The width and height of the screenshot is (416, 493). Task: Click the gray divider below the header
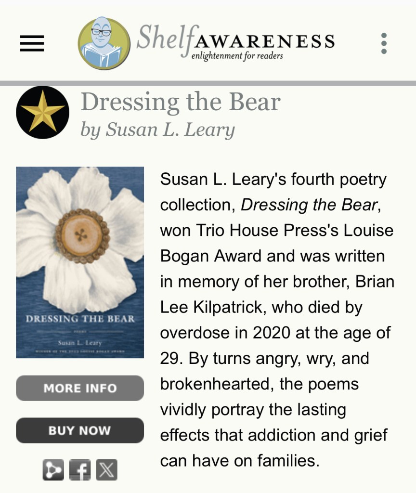click(x=208, y=83)
